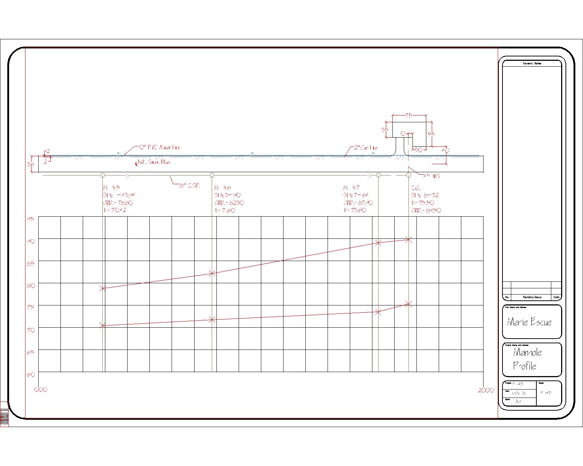This screenshot has height=466, width=583.
Task: Click the 8" C.S.P. pipe label
Action: click(189, 185)
